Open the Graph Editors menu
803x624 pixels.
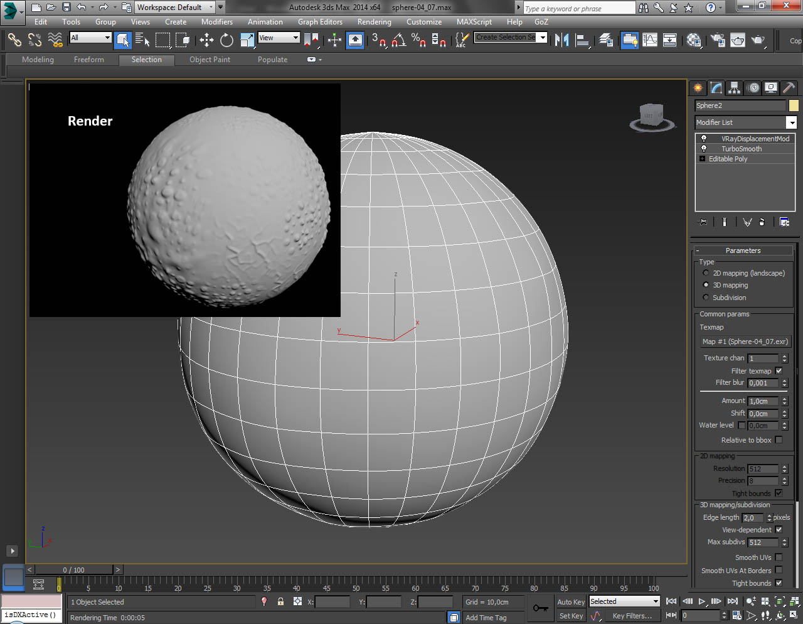point(321,22)
